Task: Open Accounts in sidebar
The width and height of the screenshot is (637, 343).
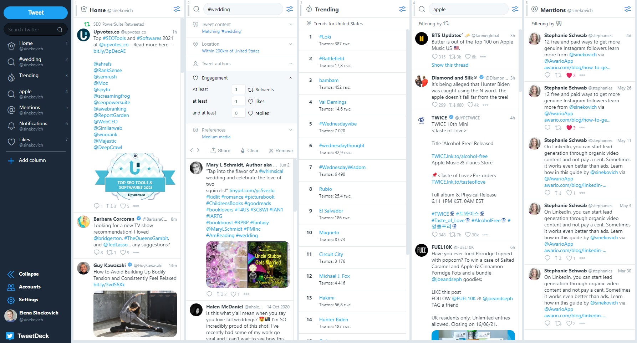Action: [24, 287]
